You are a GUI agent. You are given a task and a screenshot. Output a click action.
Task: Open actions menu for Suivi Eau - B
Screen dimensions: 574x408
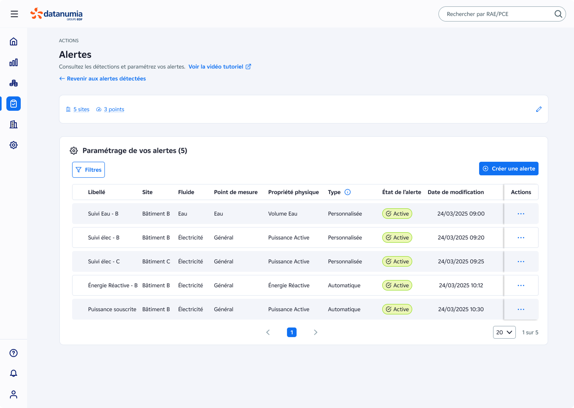(521, 214)
